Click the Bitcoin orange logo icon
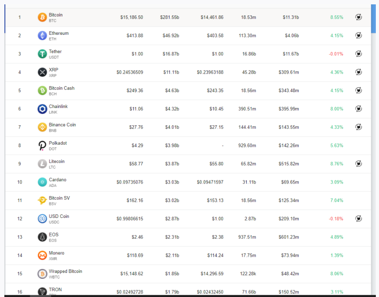 tap(42, 17)
